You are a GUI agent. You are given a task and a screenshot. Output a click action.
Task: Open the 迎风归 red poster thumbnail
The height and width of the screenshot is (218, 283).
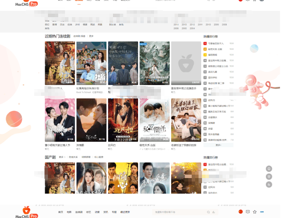click(x=123, y=120)
